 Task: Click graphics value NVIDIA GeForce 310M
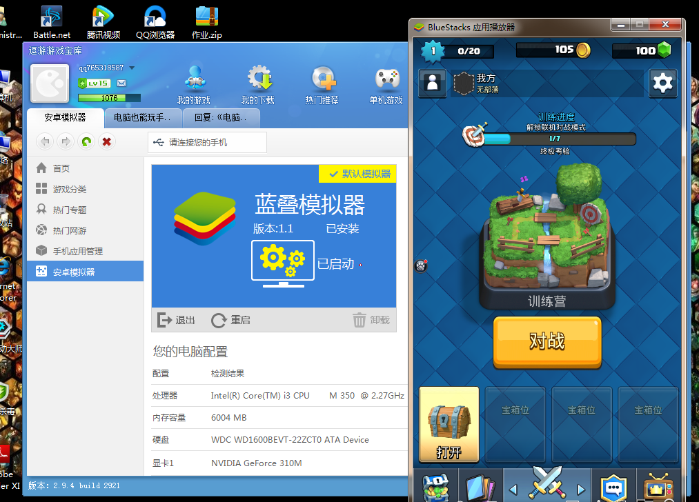[256, 463]
